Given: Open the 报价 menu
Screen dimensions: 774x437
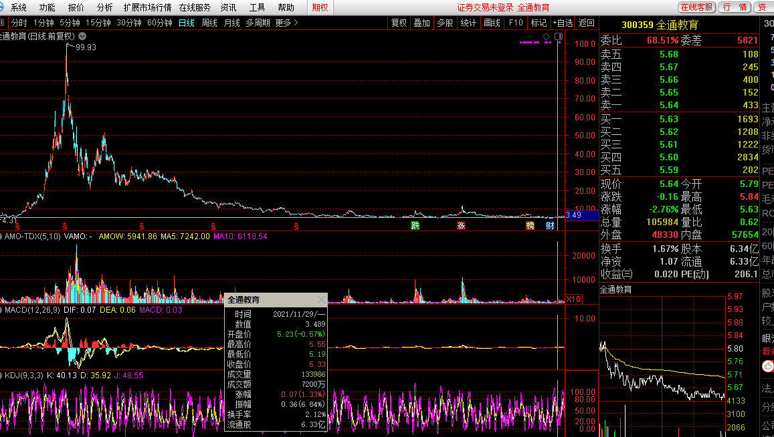Looking at the screenshot, I should (x=76, y=7).
